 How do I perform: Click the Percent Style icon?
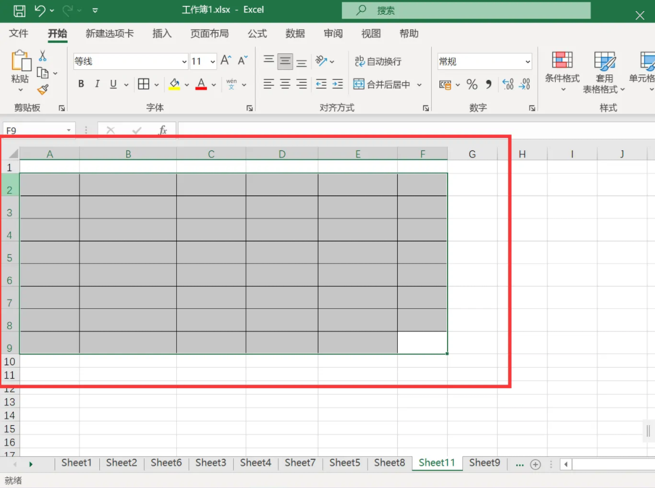click(x=472, y=85)
